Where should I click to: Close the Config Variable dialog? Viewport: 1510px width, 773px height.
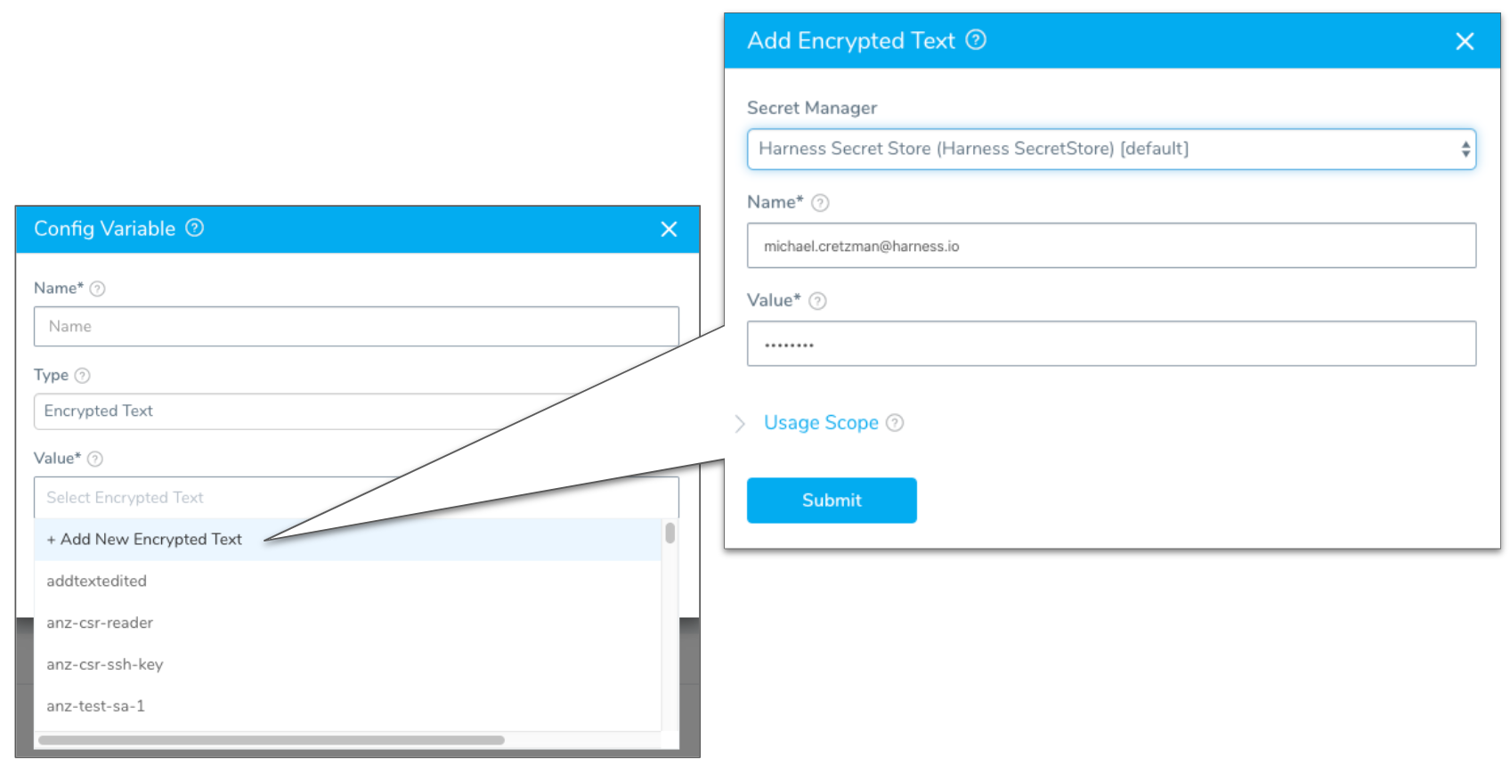pyautogui.click(x=669, y=230)
